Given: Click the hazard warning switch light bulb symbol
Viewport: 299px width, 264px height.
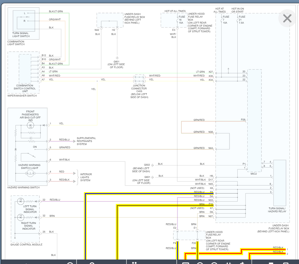Looking at the screenshot, I should [x=30, y=173].
